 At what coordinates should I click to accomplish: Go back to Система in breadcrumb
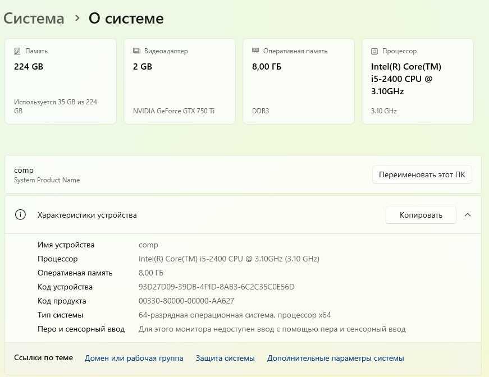[34, 19]
